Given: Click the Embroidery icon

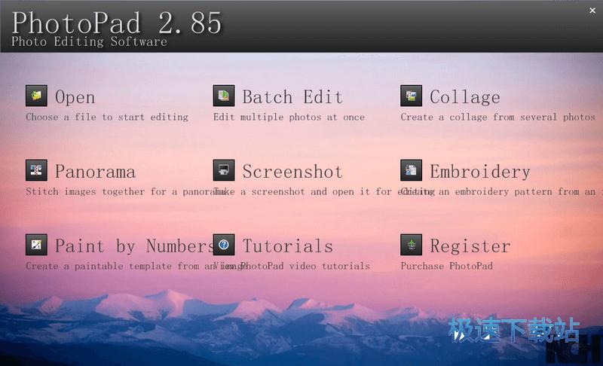Looking at the screenshot, I should click(x=411, y=170).
